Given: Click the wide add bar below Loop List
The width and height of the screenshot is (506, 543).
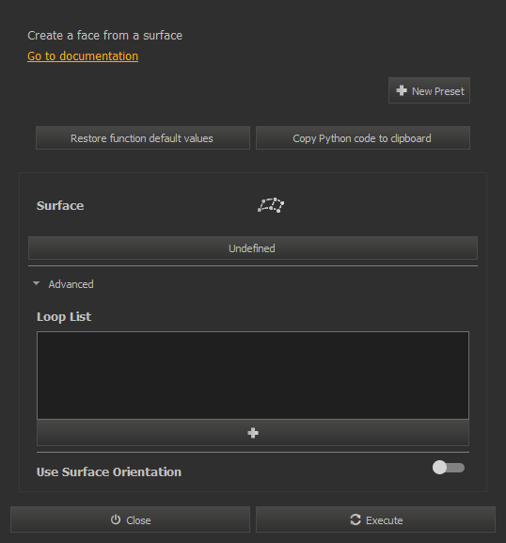Looking at the screenshot, I should [253, 433].
